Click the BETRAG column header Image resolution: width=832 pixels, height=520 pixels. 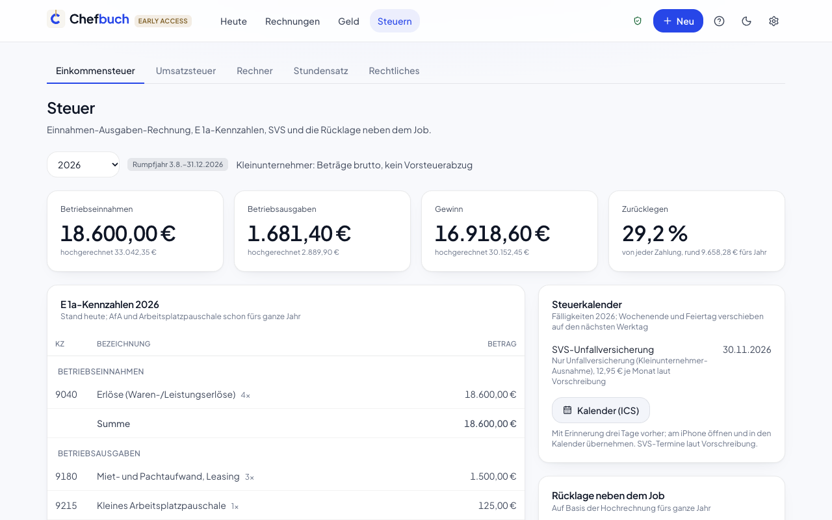pos(502,344)
